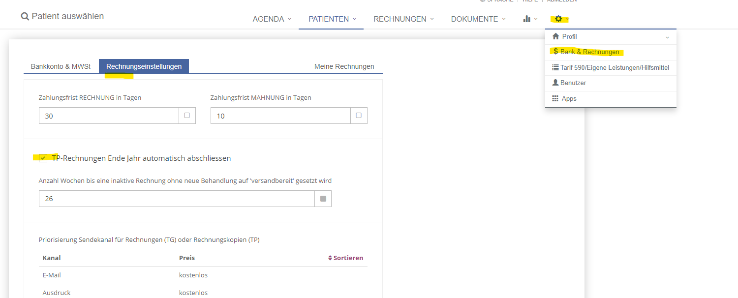Open Tarif 590/Eigene Leistungen/Hilfsmittel entry
This screenshot has width=738, height=298.
pyautogui.click(x=611, y=68)
